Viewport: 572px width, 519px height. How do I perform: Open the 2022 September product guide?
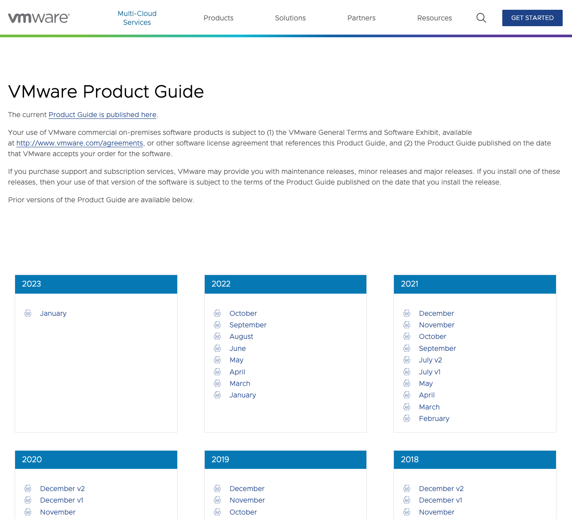248,325
